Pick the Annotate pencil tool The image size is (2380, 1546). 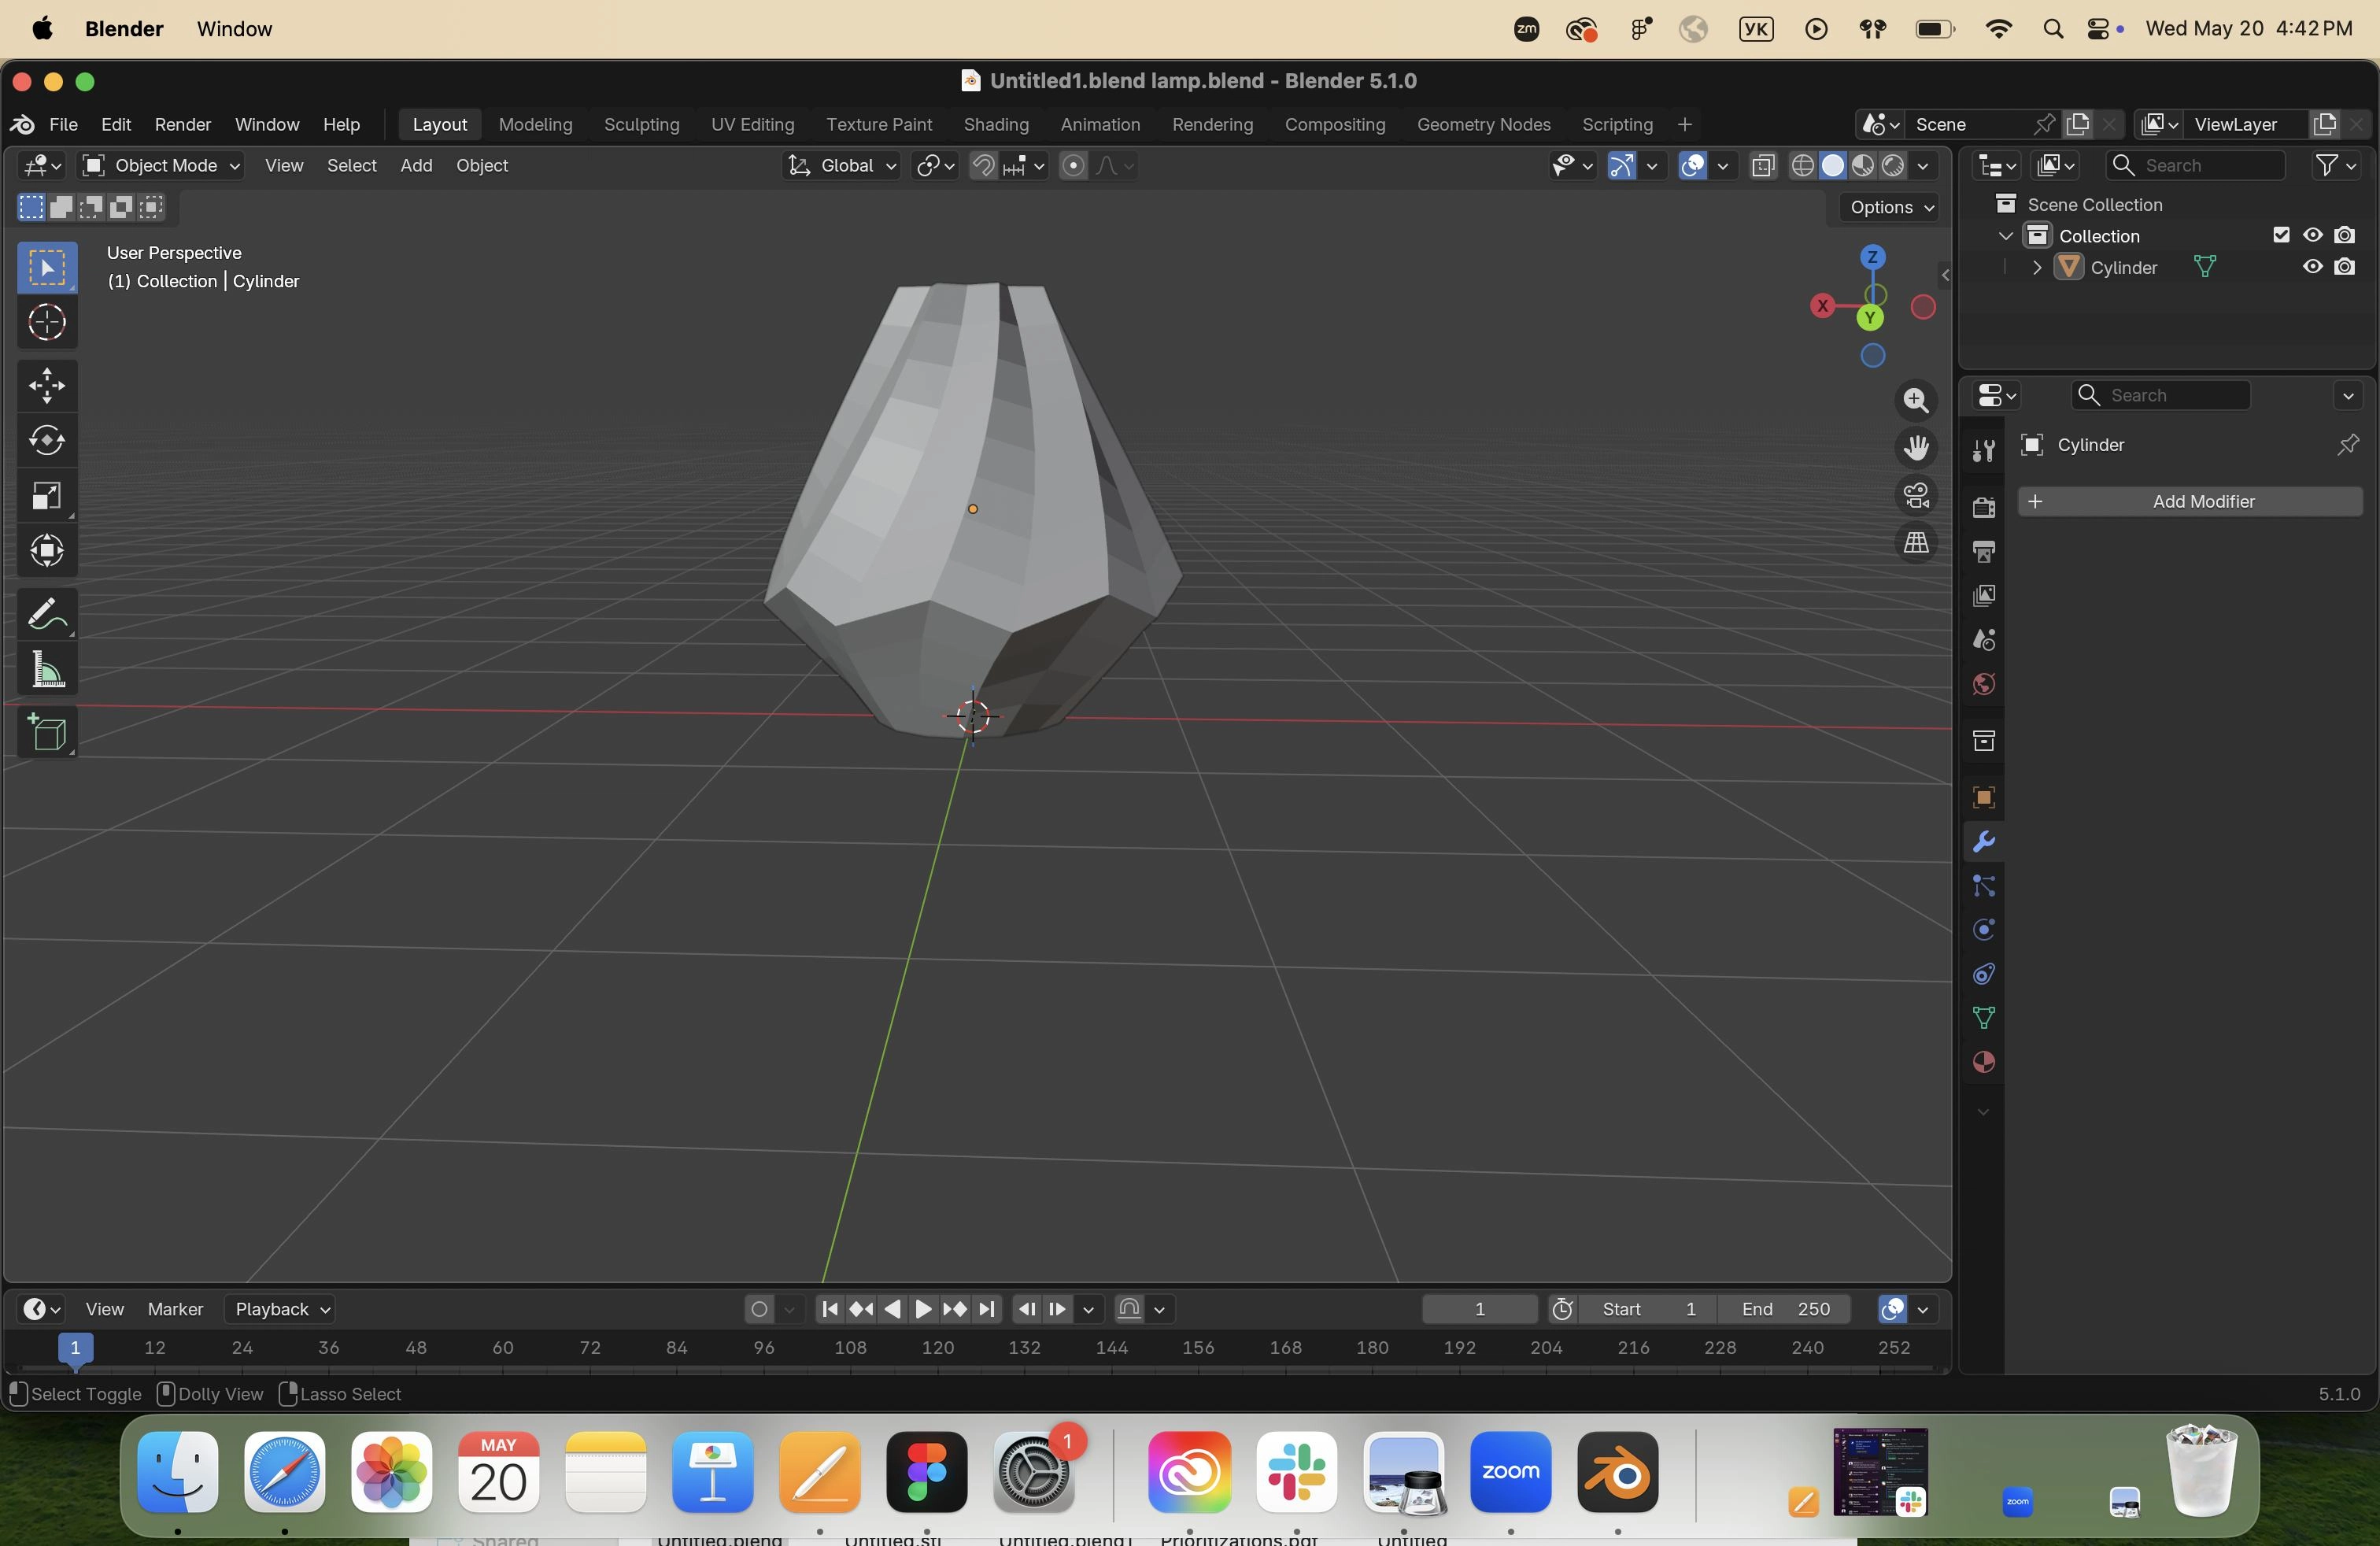47,614
